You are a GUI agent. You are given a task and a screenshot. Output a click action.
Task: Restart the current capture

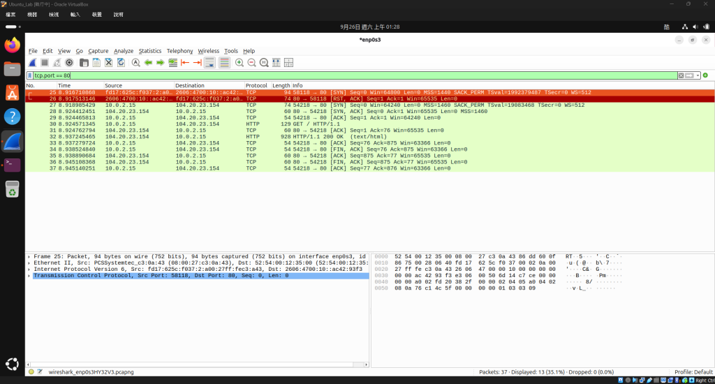coord(57,62)
